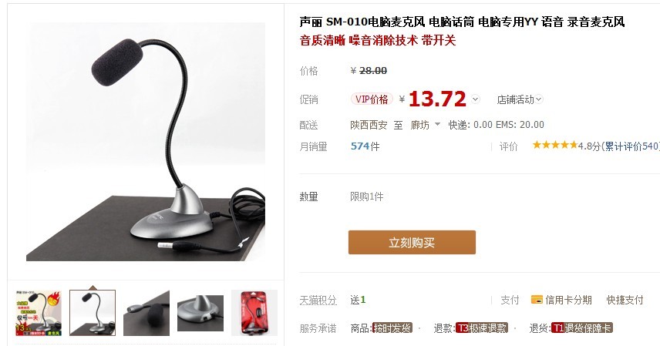Click the five-star rating icons
Image resolution: width=660 pixels, height=346 pixels.
pos(555,145)
